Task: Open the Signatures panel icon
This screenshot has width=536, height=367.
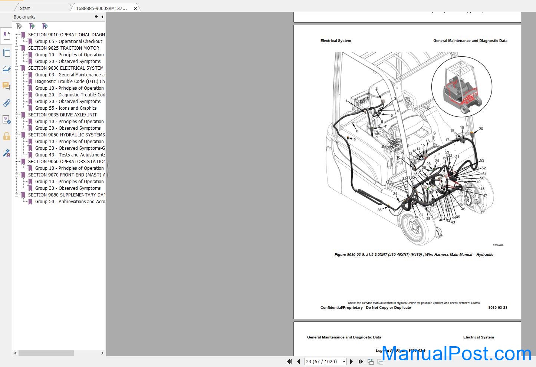Action: point(6,119)
